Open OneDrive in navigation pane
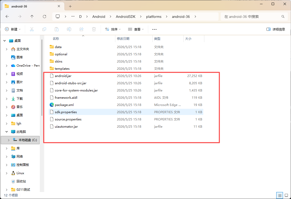This screenshot has height=199, width=291. pos(25,65)
